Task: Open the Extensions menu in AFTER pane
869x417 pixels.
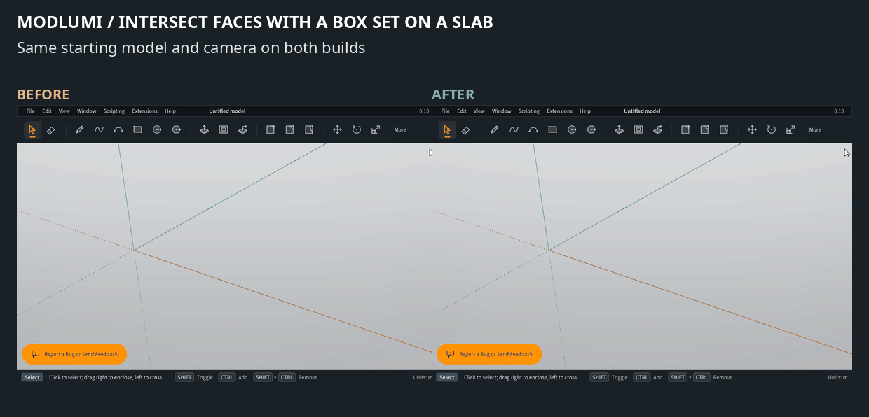Action: [x=560, y=111]
